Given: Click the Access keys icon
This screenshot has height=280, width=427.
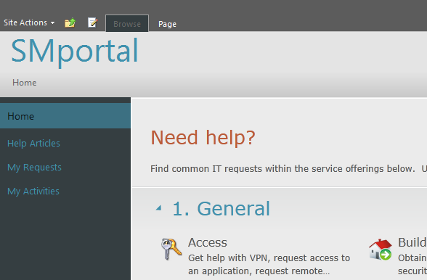Looking at the screenshot, I should tap(171, 249).
